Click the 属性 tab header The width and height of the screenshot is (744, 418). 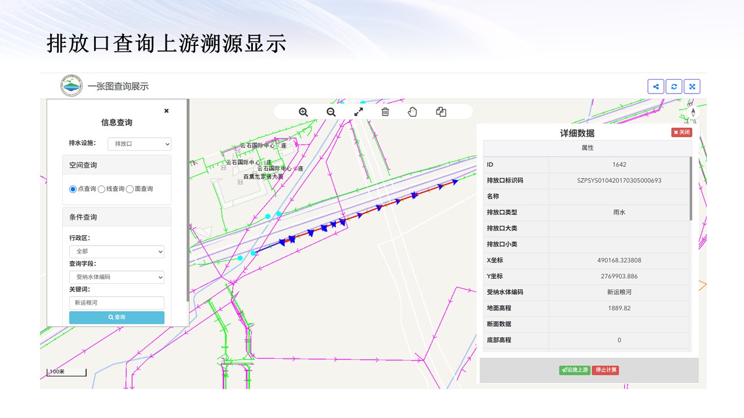tap(587, 148)
